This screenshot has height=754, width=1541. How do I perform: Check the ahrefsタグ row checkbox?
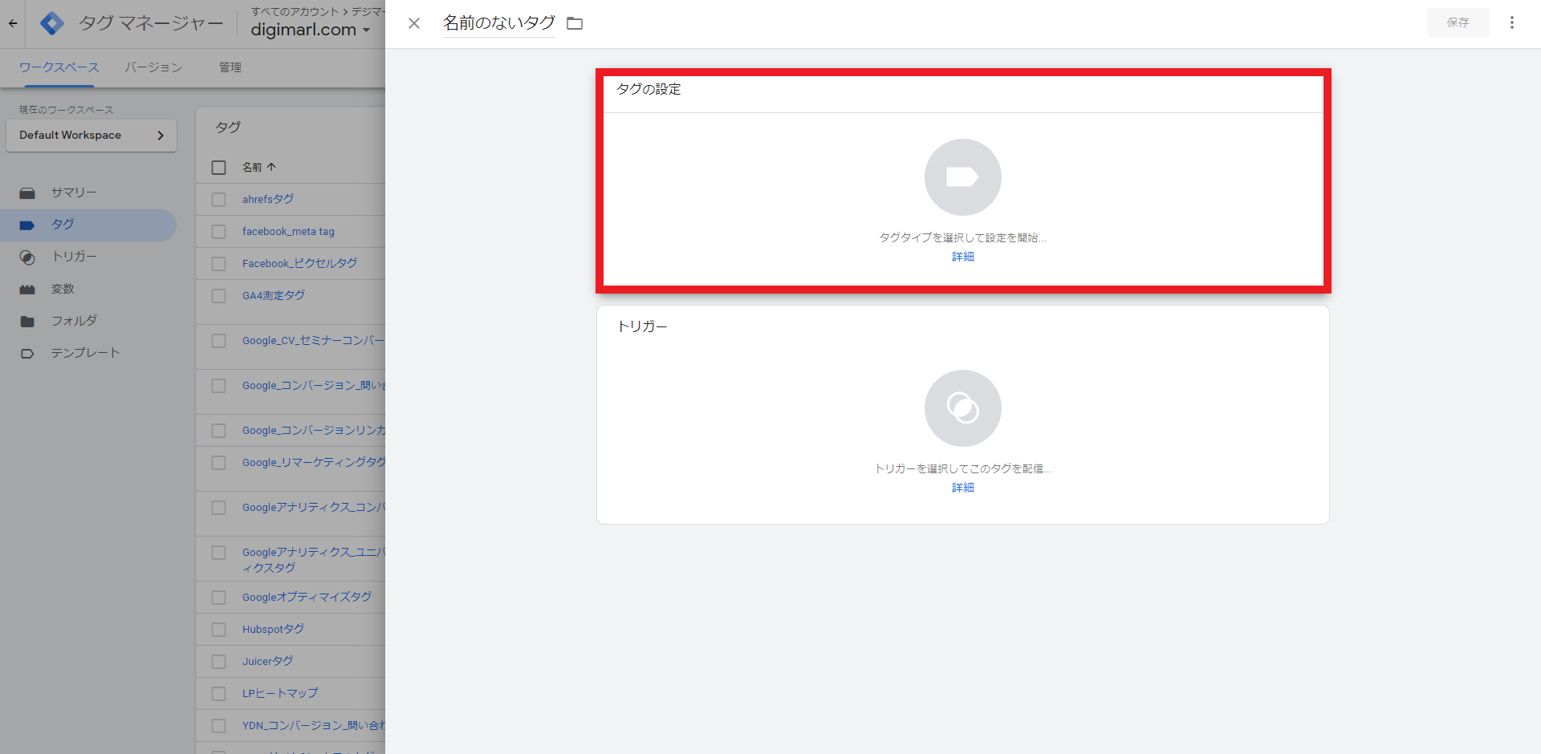click(x=218, y=200)
